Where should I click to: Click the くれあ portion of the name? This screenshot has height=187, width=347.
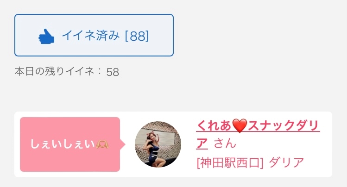point(214,125)
